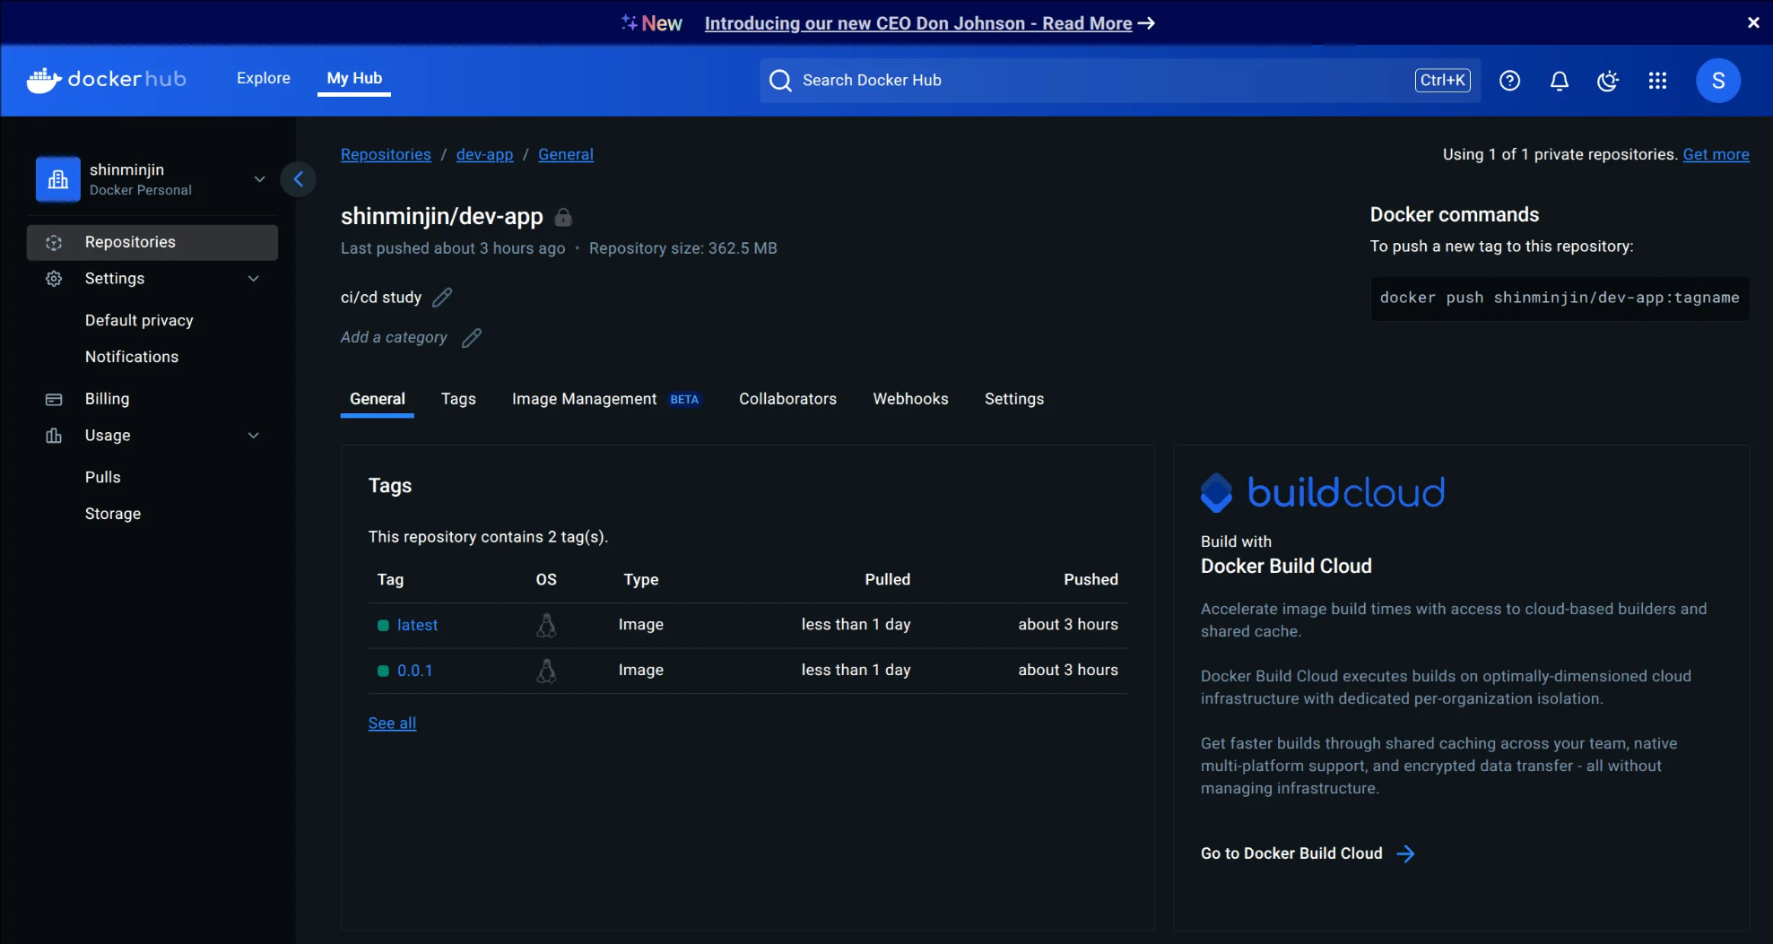Click the shinminjin organization icon

(x=58, y=179)
